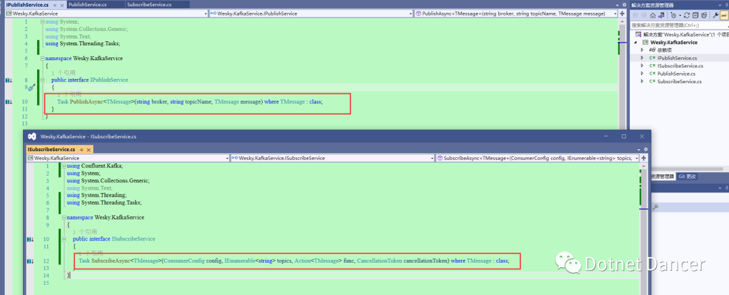
Task: Click PublishAsync method name in line 10
Action: point(86,102)
